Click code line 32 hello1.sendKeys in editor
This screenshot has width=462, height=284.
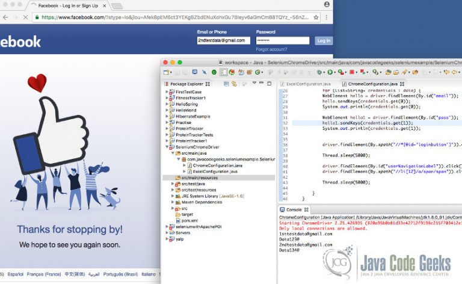click(368, 123)
